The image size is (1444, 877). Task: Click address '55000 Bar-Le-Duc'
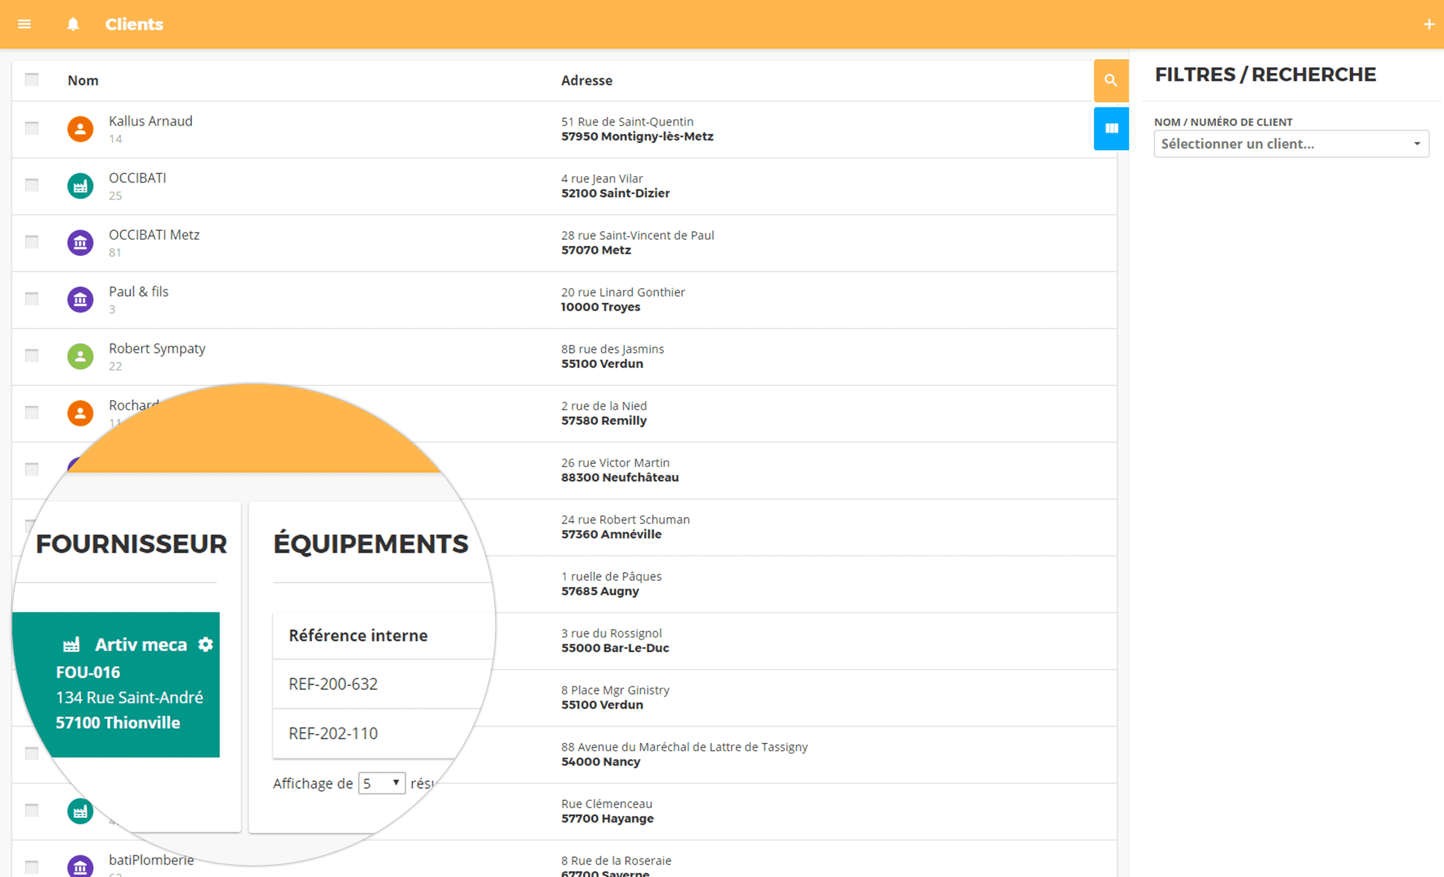coord(615,648)
